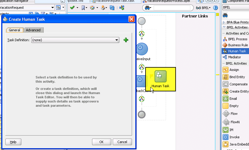Open the Task Definition dropdown

[117, 40]
